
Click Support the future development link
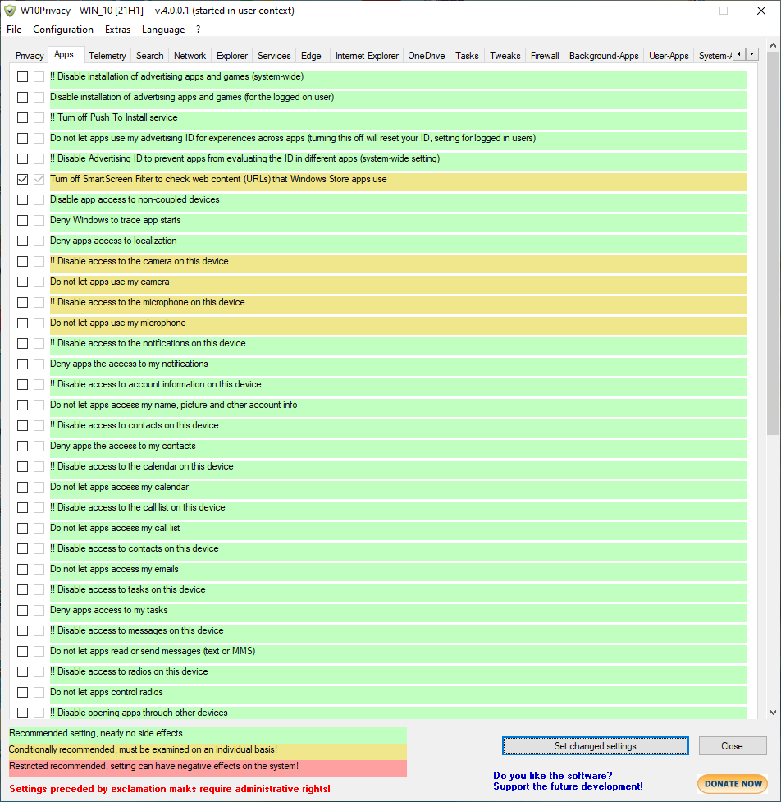pyautogui.click(x=568, y=786)
